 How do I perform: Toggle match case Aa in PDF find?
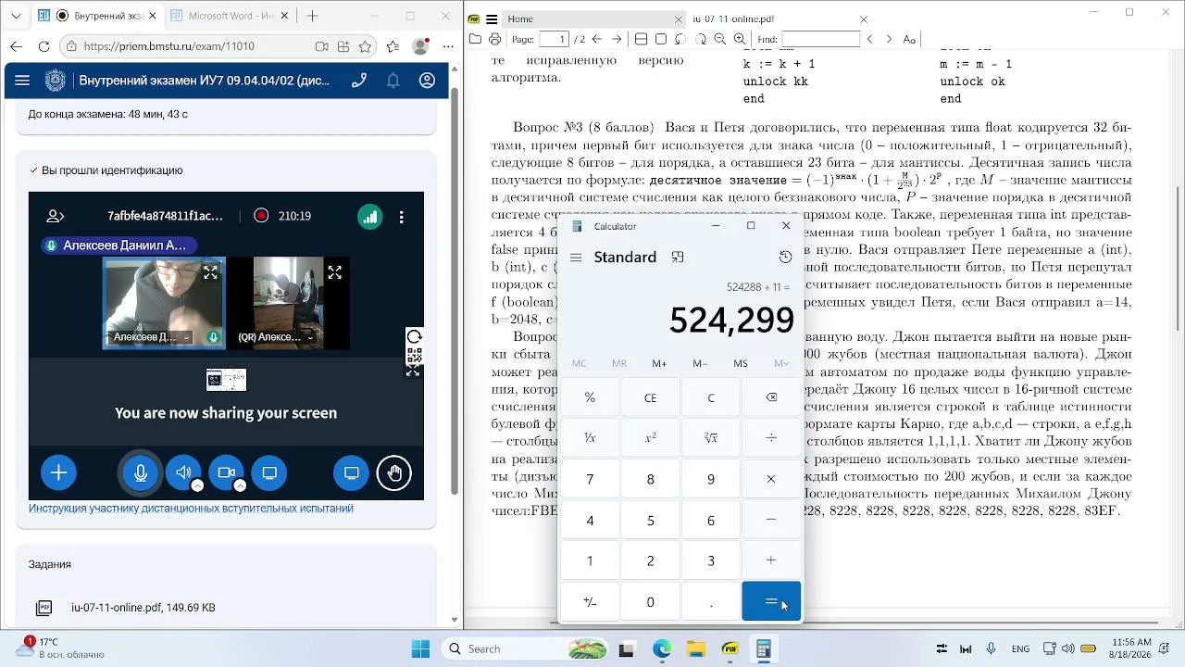click(x=909, y=39)
